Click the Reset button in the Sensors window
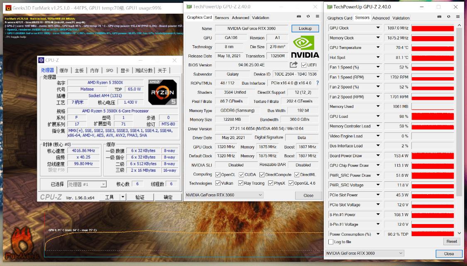 [451, 241]
